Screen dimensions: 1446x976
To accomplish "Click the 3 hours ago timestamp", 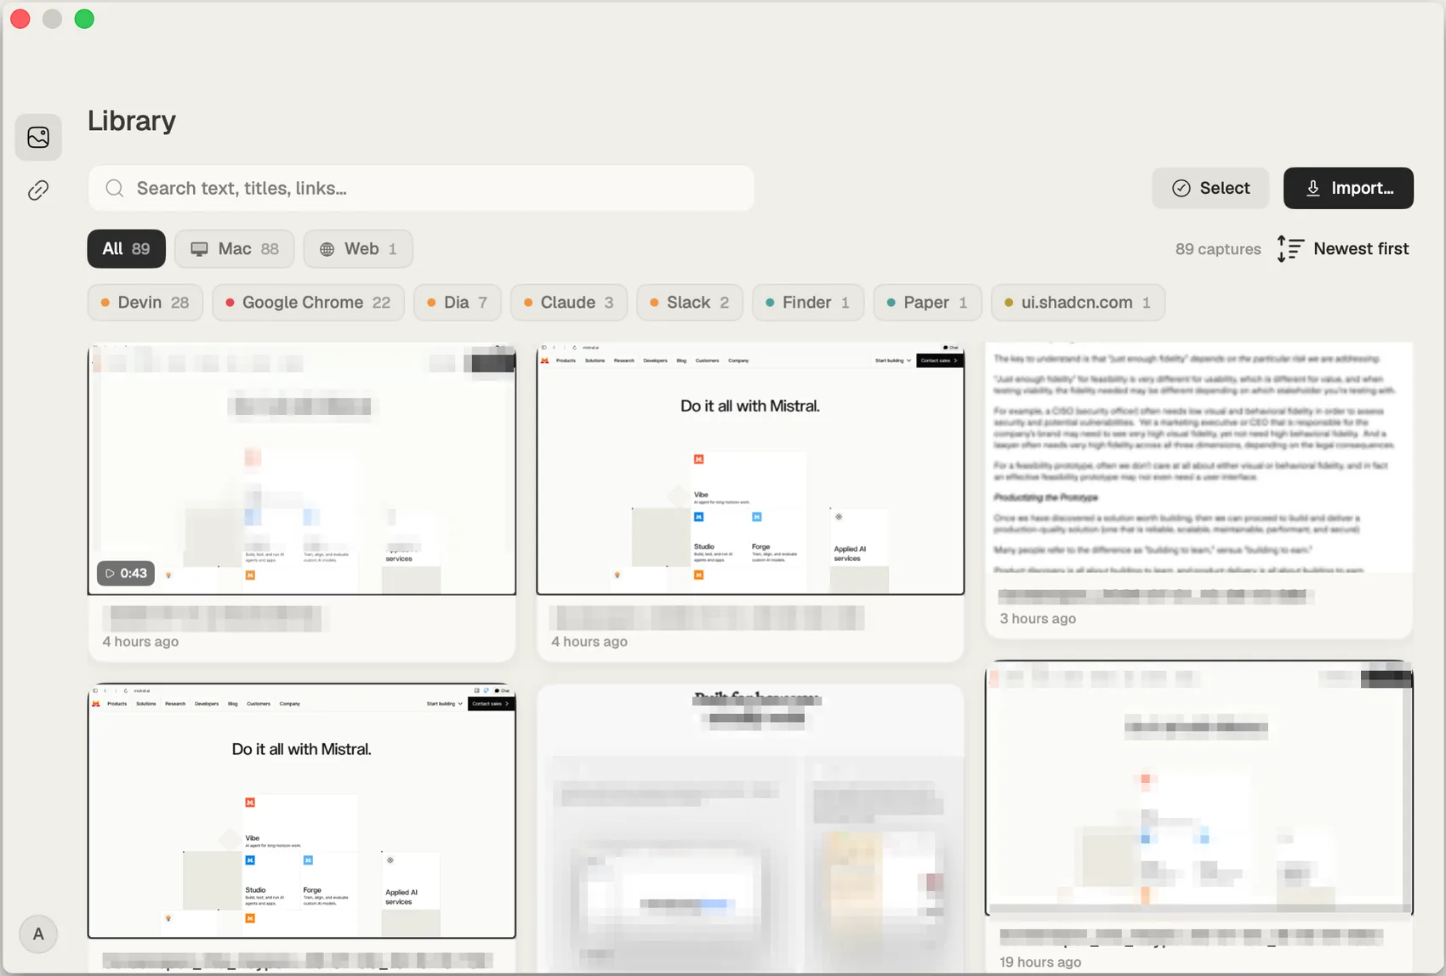I will [1038, 619].
